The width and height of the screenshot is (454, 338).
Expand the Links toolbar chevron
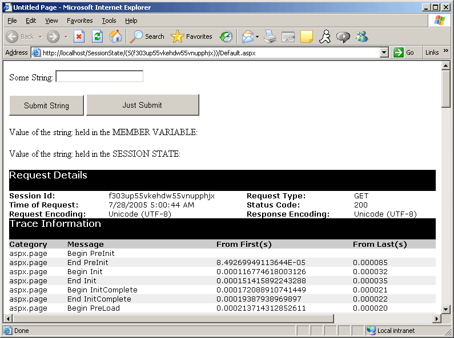tap(445, 52)
